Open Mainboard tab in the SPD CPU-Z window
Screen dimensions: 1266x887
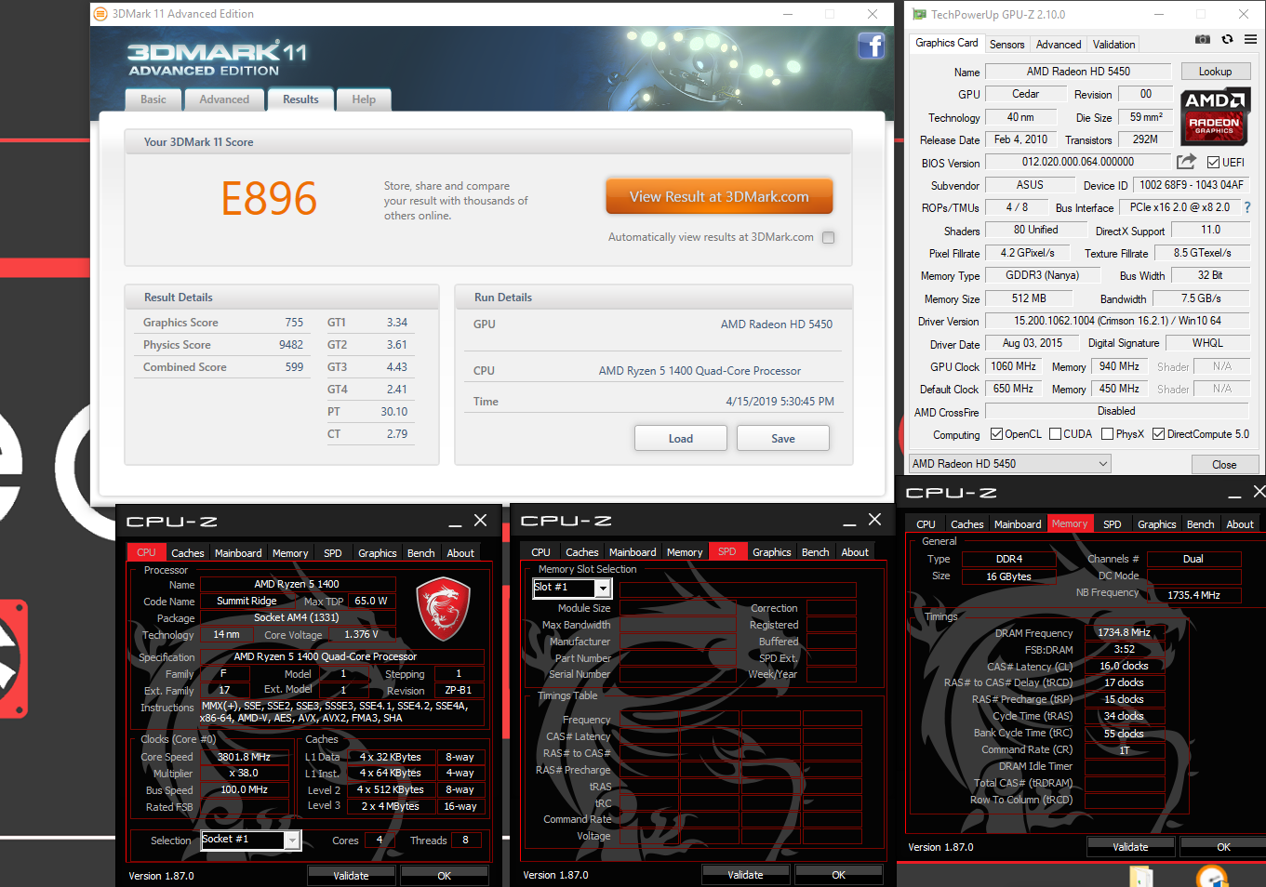coord(633,552)
